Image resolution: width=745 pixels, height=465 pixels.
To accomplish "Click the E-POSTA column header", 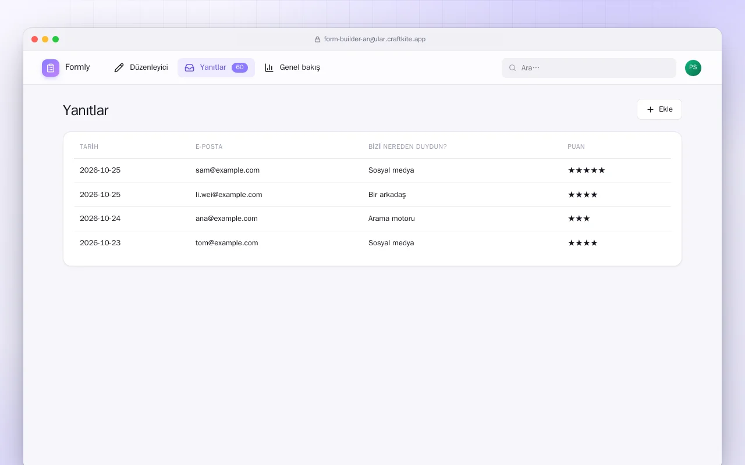I will tap(209, 146).
